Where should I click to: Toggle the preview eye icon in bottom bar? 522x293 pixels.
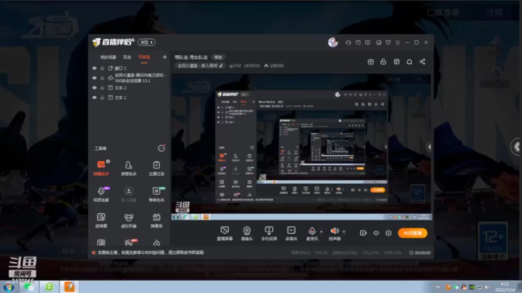376,233
